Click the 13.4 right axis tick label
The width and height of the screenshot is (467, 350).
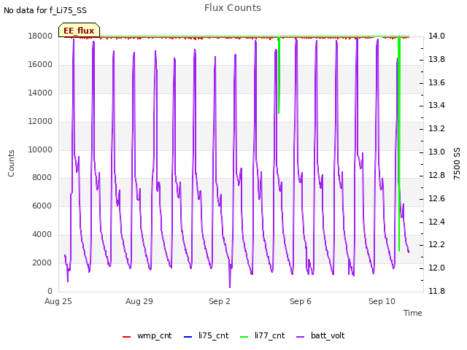click(436, 105)
